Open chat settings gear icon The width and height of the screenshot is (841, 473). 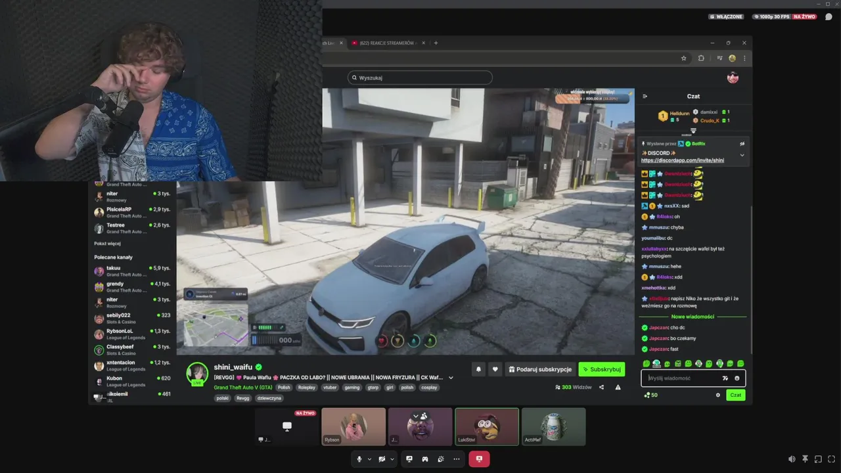pyautogui.click(x=718, y=395)
